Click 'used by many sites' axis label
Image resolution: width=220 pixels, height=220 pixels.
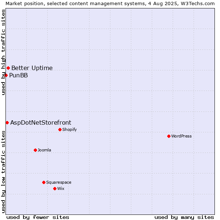pos(184,217)
